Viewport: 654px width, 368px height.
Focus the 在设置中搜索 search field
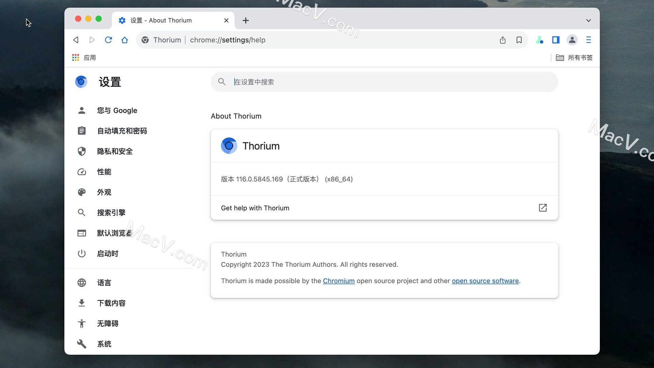coord(384,82)
